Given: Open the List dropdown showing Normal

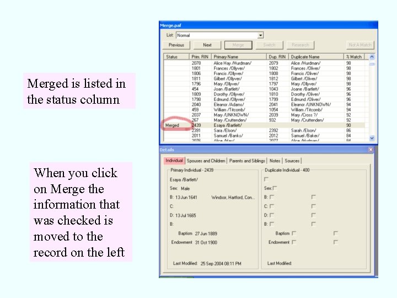Looking at the screenshot, I should [220, 35].
